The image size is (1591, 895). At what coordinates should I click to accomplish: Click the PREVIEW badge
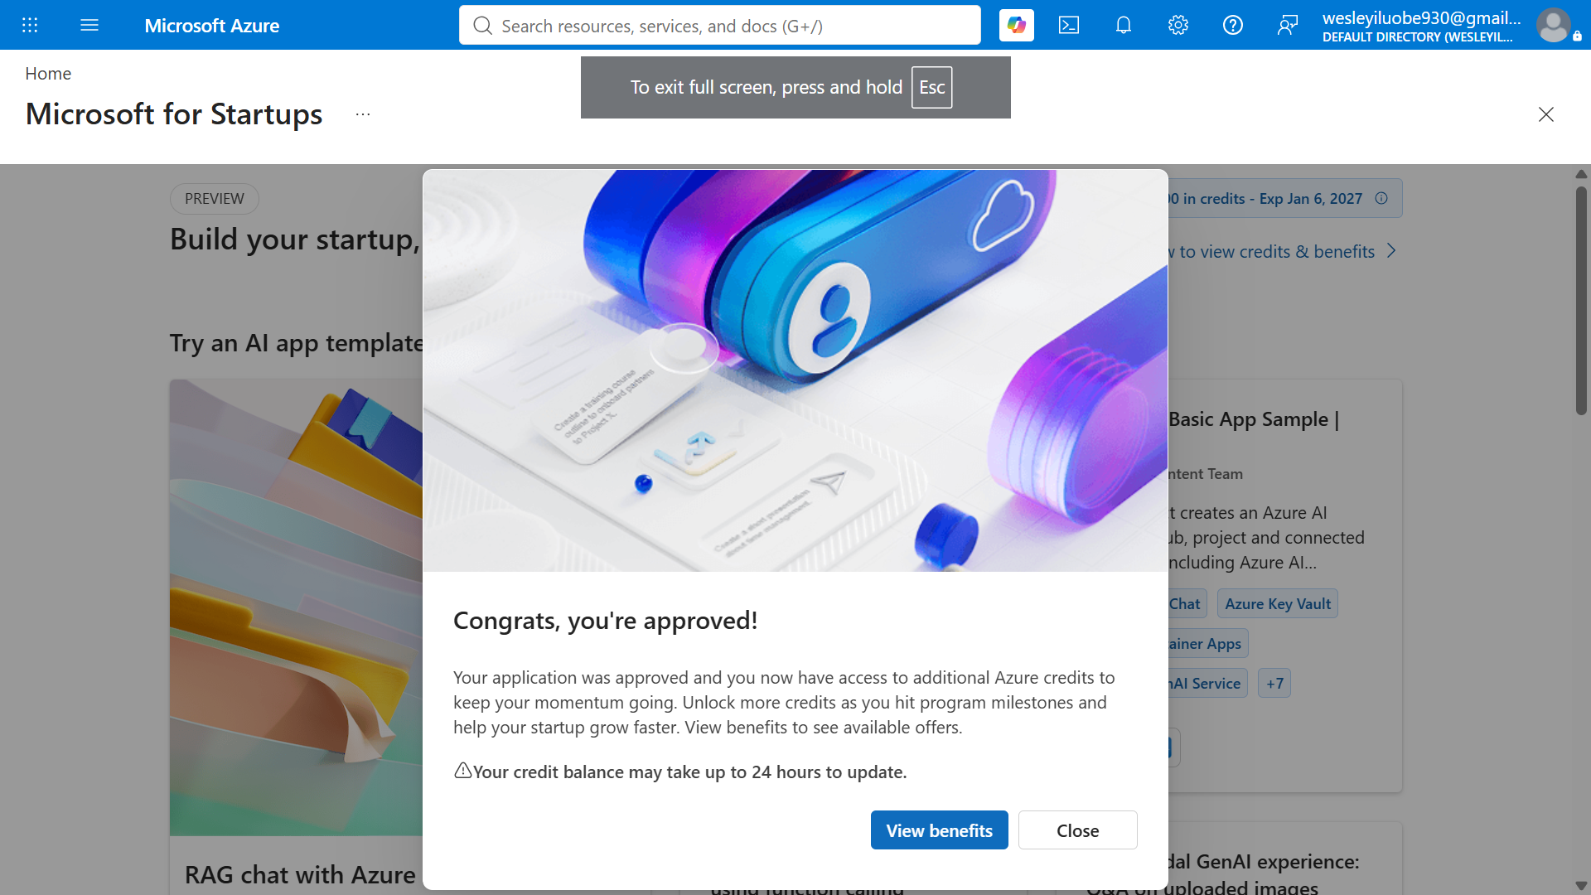click(215, 199)
